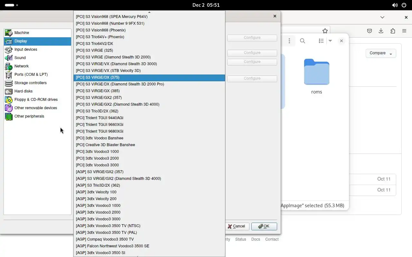412x257 pixels.
Task: Click the list scroll-up arrow
Action: point(149,12)
